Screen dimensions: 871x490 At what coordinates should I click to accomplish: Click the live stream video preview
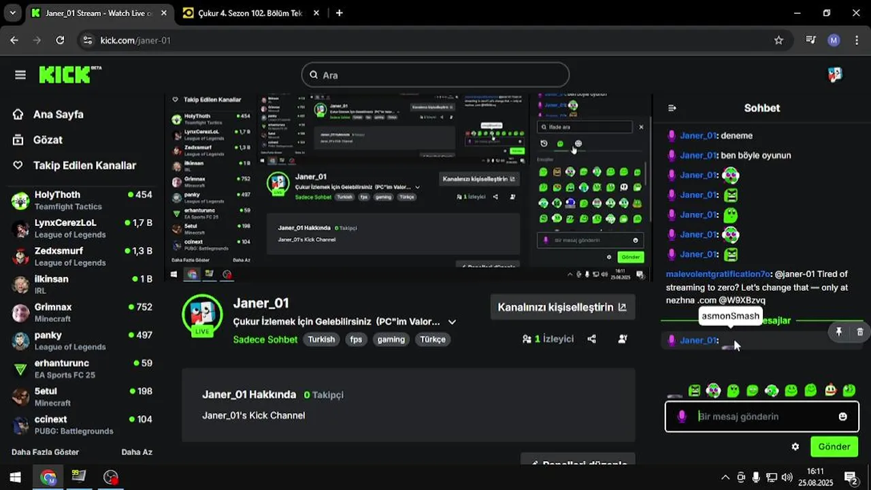pyautogui.click(x=408, y=187)
